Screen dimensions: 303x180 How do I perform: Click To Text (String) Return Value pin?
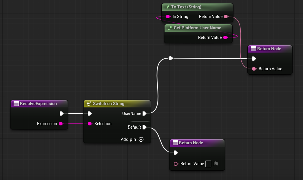[226, 17]
